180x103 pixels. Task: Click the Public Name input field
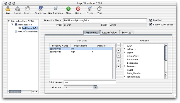90,82
